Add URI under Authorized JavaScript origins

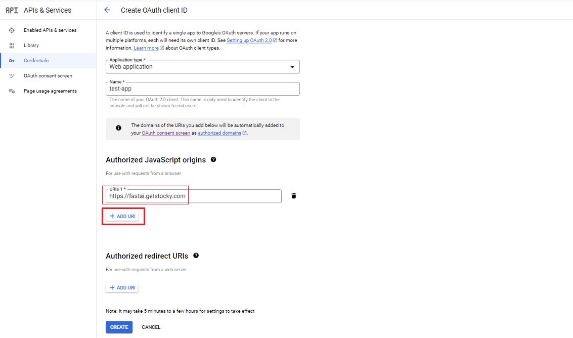pyautogui.click(x=122, y=216)
